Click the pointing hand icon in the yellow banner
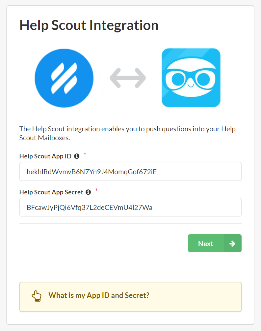This screenshot has width=261, height=331. (37, 296)
